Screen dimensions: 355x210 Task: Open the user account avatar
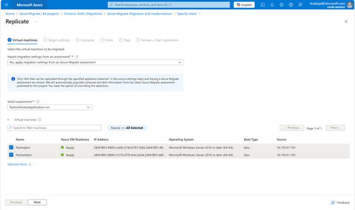tap(350, 5)
